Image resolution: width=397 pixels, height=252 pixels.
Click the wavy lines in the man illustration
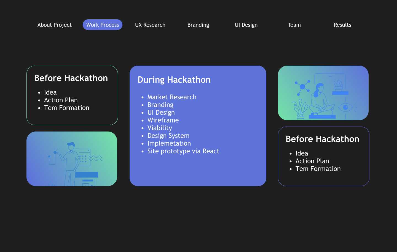click(95, 158)
